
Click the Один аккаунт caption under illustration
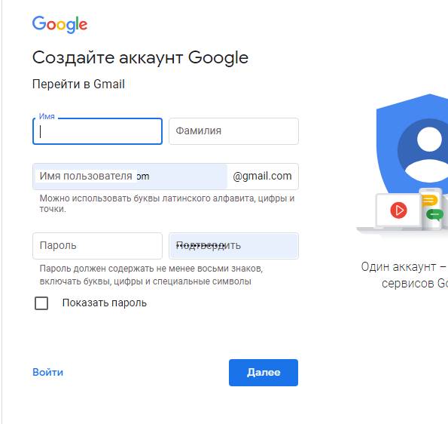404,275
